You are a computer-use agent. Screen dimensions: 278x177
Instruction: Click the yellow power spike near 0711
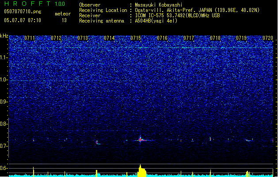point(34,172)
